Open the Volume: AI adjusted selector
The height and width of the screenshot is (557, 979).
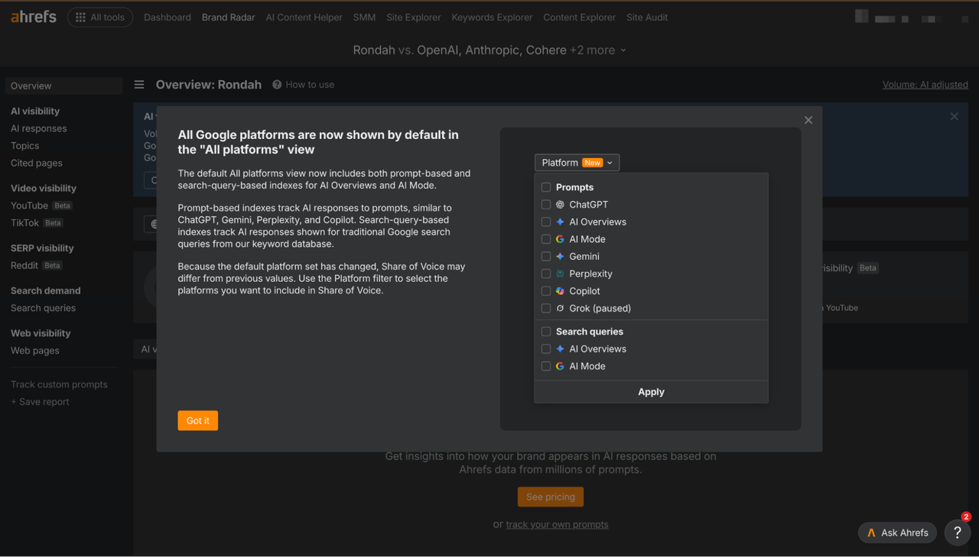click(925, 85)
